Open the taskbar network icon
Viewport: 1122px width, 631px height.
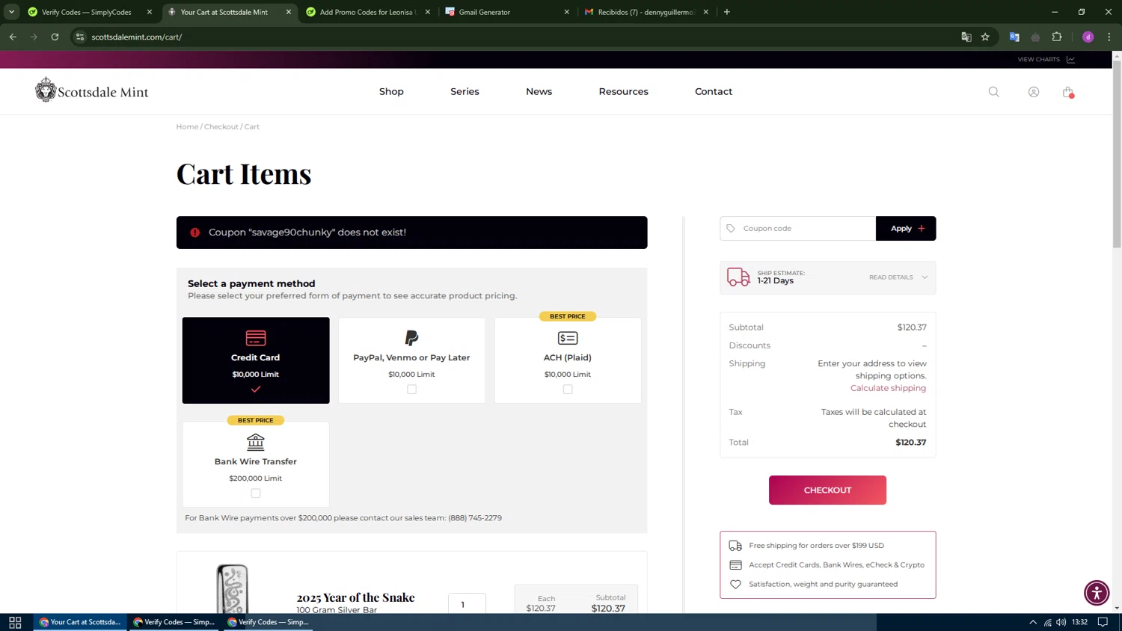[1047, 622]
